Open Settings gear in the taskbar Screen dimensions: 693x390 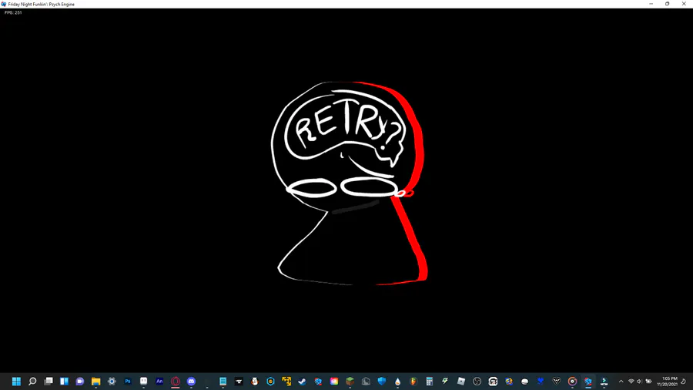(112, 382)
